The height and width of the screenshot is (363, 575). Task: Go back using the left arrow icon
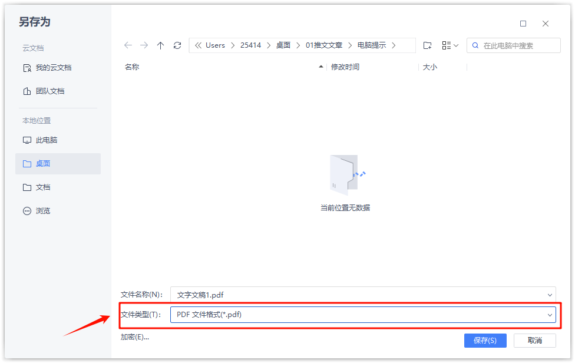(128, 45)
